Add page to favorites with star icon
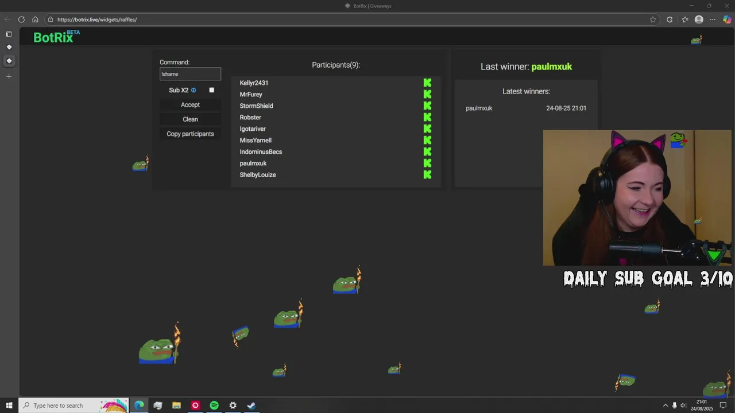Image resolution: width=735 pixels, height=413 pixels. click(653, 20)
